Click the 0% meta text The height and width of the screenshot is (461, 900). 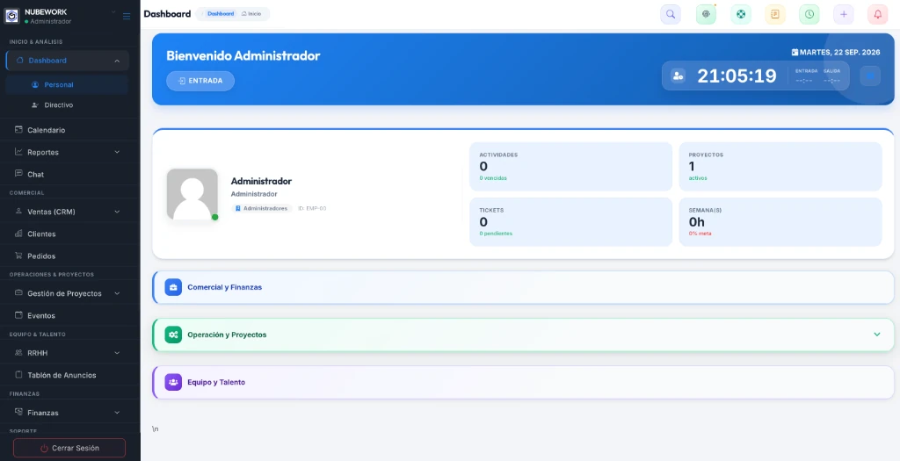tap(700, 234)
